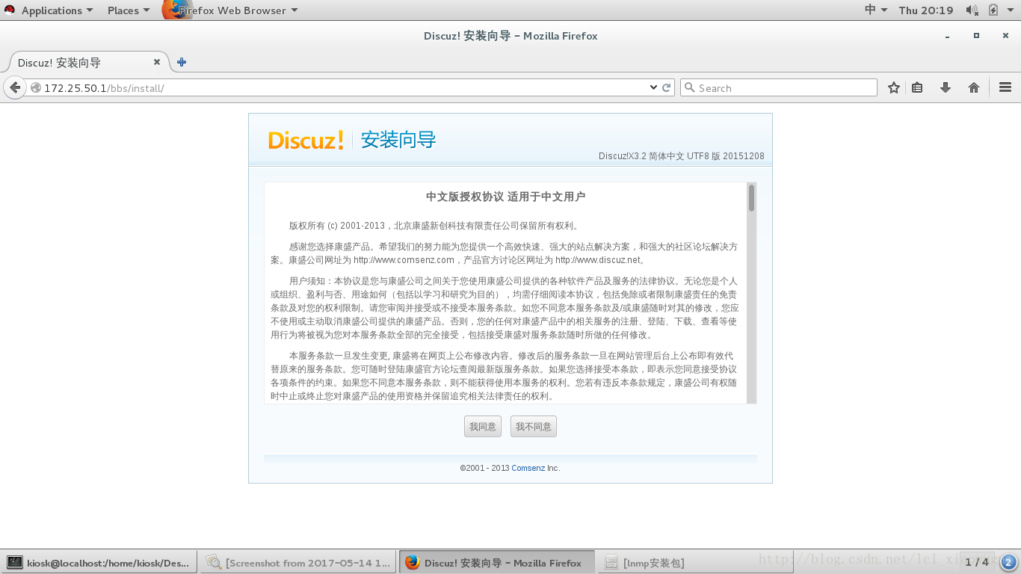Switch to Screenshot from 2017-05-14 taskbar window

point(298,562)
